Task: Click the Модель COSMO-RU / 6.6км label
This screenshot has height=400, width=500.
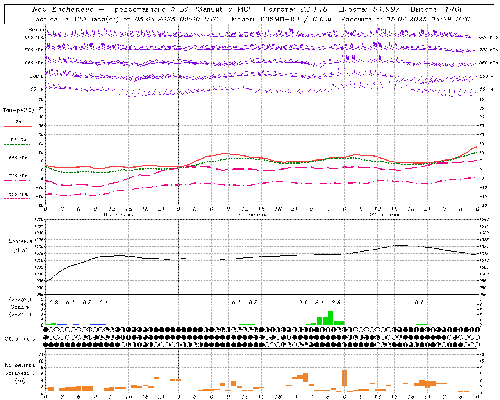Action: (282, 19)
